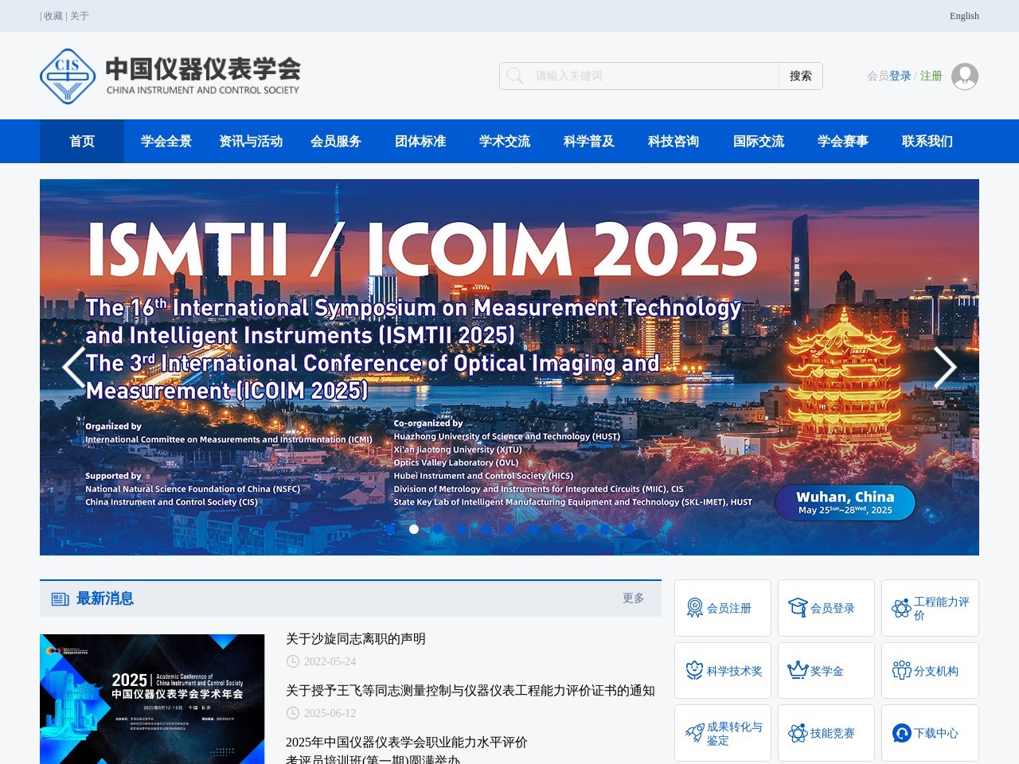Open the 学术交流 navigation menu
This screenshot has height=764, width=1019.
(504, 141)
